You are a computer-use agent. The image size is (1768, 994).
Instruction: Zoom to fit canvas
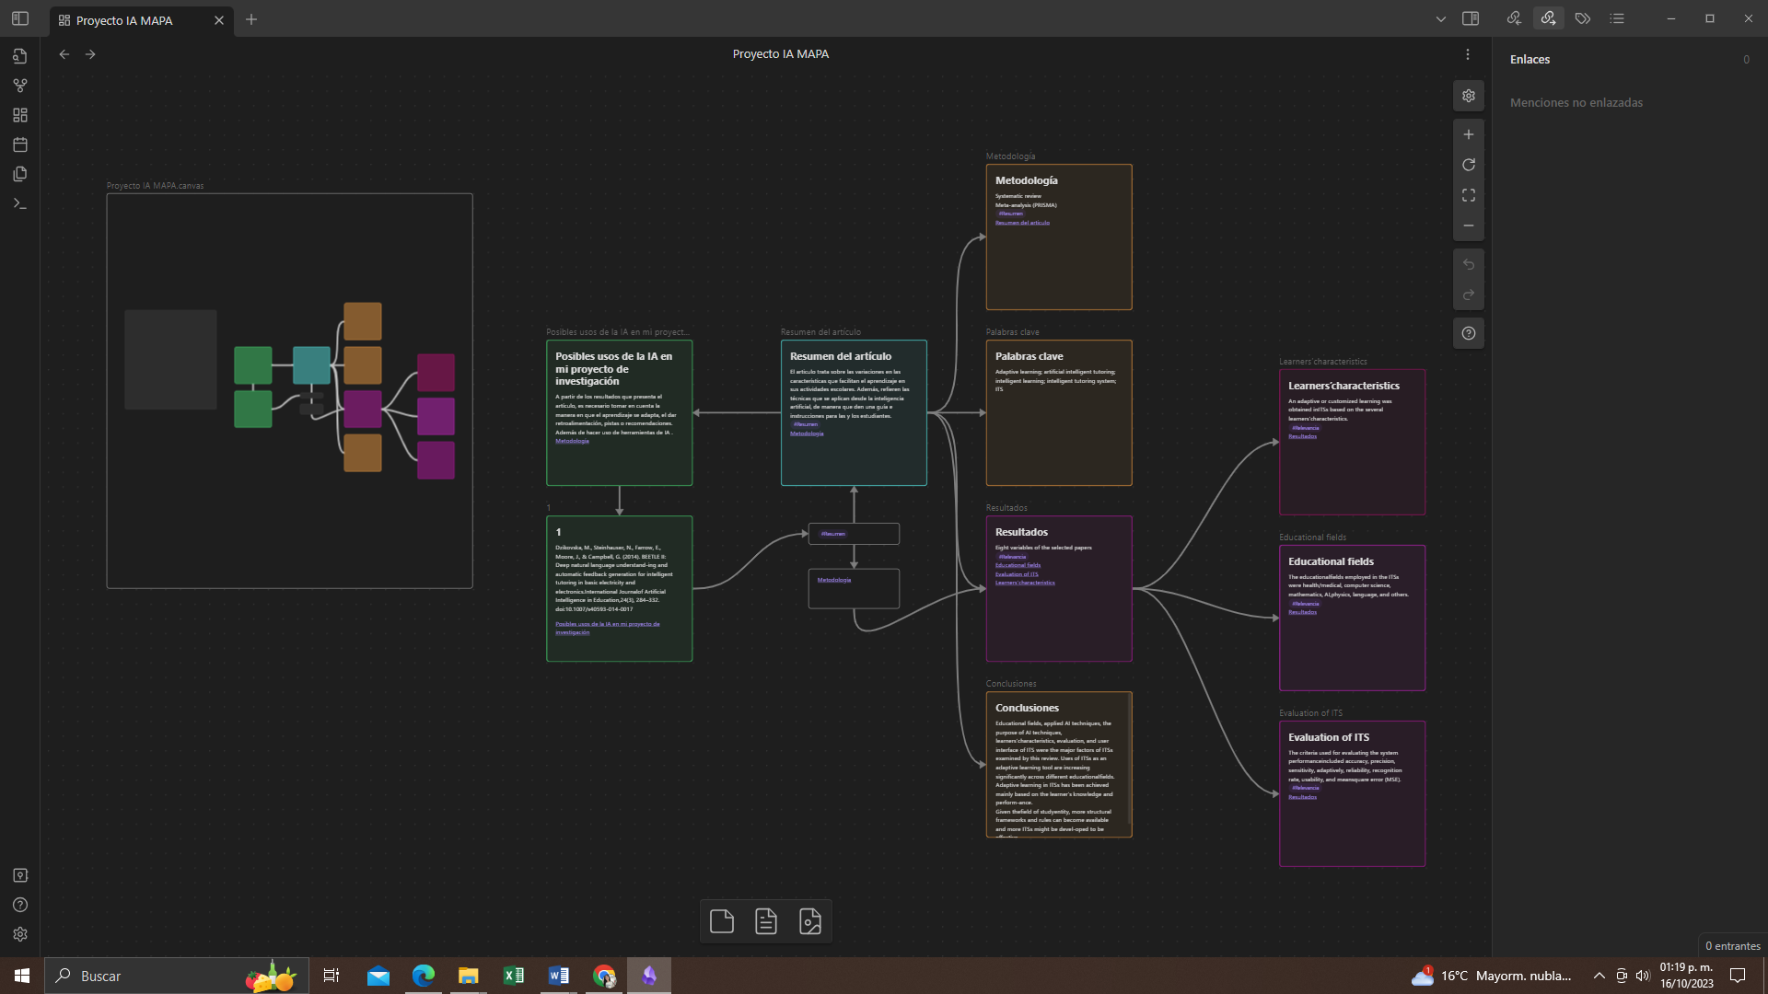pyautogui.click(x=1469, y=195)
